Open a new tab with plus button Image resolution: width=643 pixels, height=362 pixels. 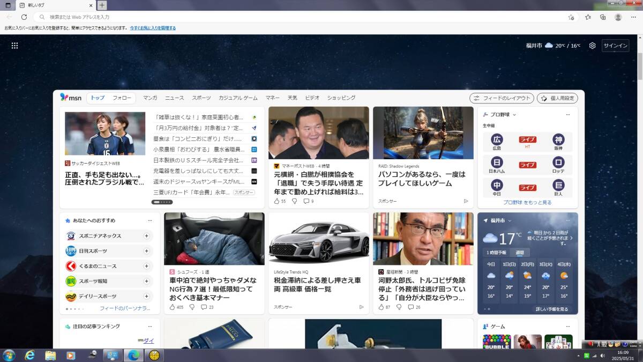pos(102,5)
